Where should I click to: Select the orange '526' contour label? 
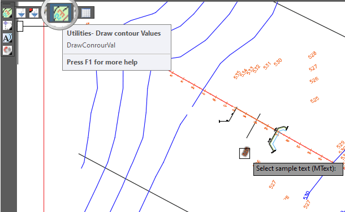pos(314,80)
